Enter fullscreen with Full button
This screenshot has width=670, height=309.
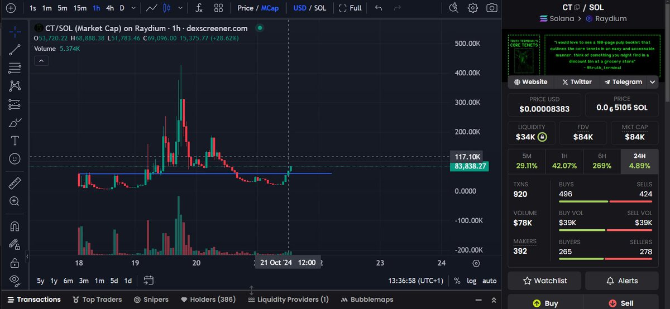pos(350,8)
